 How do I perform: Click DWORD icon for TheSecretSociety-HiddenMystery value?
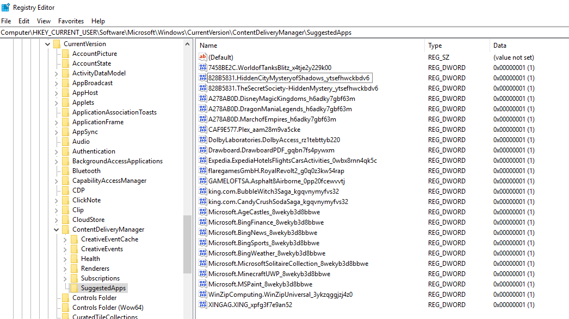point(203,88)
